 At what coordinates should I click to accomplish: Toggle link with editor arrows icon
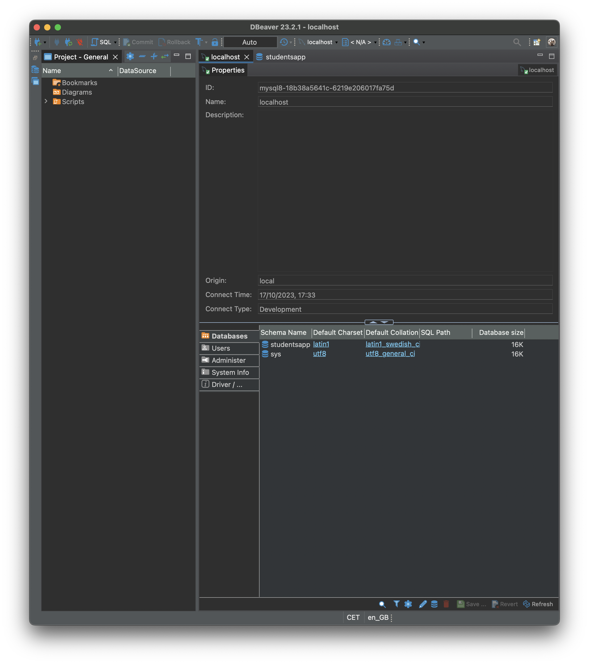[165, 56]
